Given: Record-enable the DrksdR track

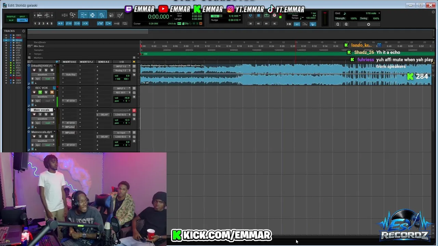Looking at the screenshot, I should 34,70.
